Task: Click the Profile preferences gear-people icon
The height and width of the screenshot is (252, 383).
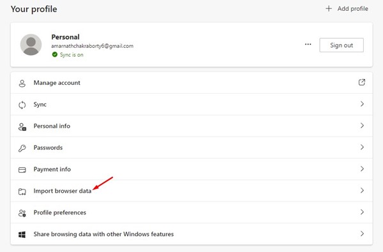Action: pyautogui.click(x=22, y=213)
